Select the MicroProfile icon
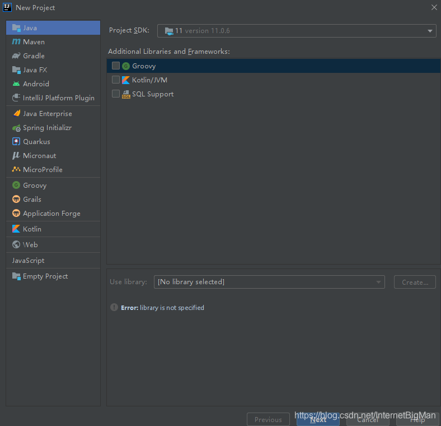This screenshot has width=441, height=426. tap(16, 169)
